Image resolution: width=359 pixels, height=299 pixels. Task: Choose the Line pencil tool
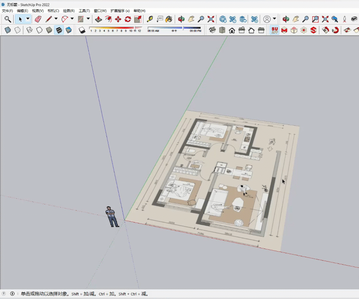point(48,19)
